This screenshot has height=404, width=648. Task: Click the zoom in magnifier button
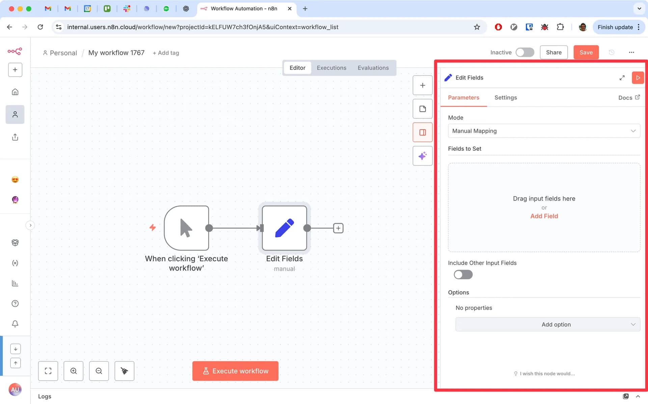point(74,371)
